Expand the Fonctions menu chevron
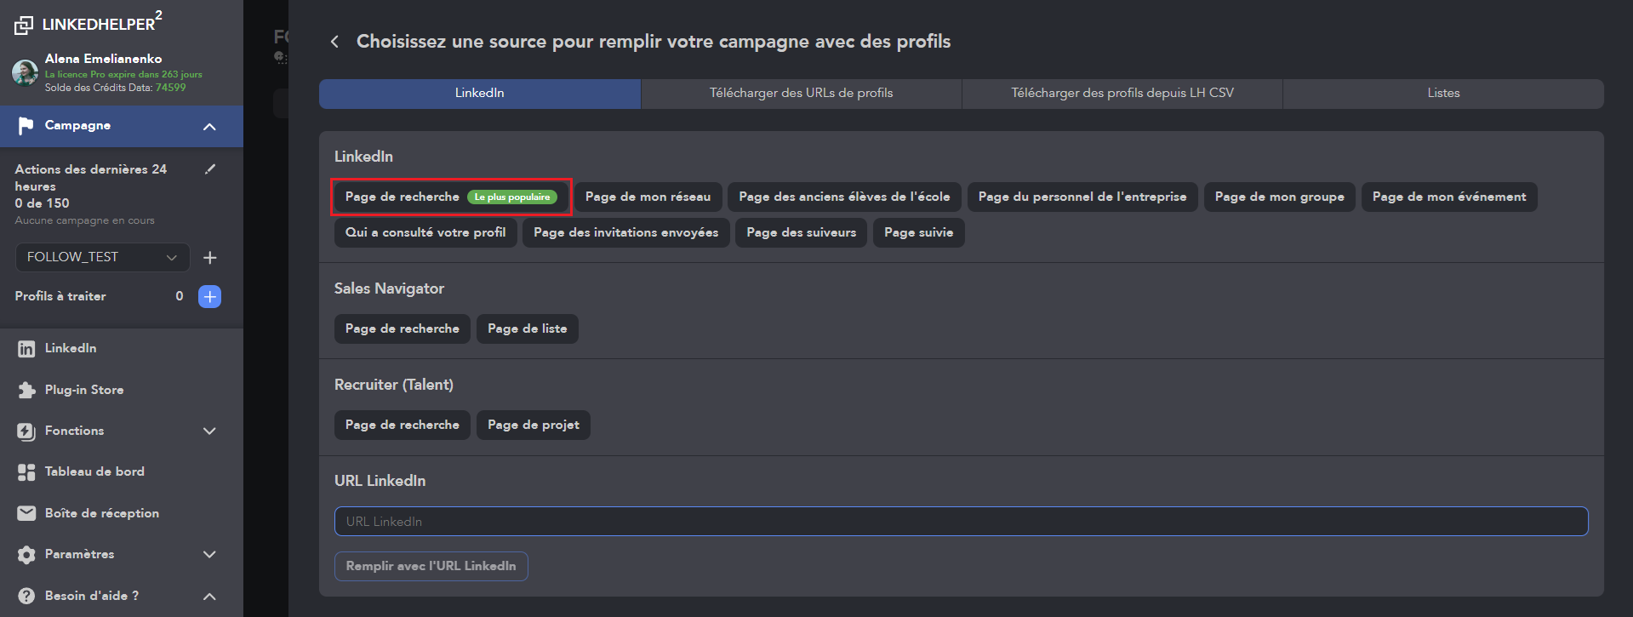Viewport: 1633px width, 617px height. [209, 431]
